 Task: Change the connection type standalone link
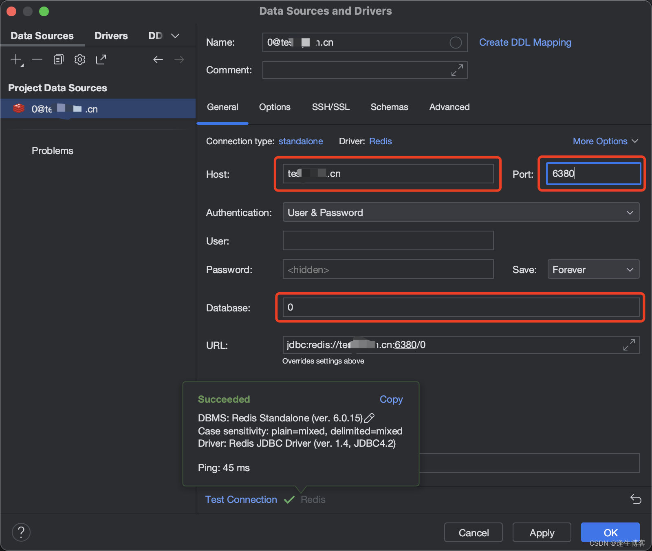tap(301, 141)
